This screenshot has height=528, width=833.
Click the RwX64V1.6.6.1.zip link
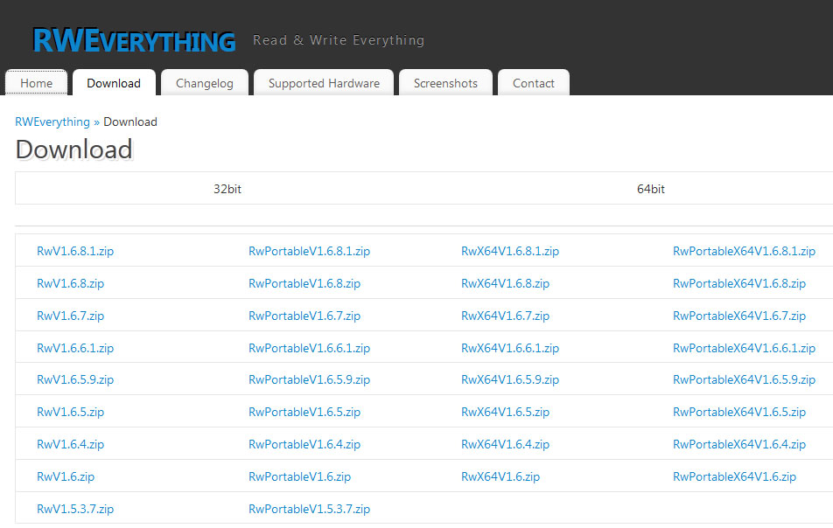coord(510,348)
